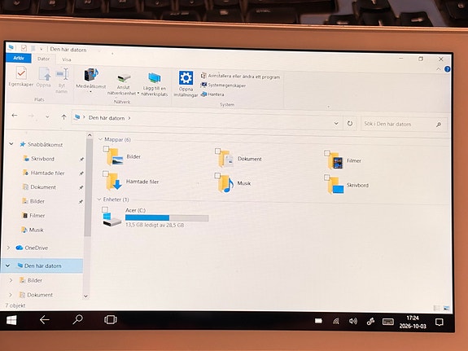Collapse Snabbåtkomst in the navigation pane

(11, 144)
